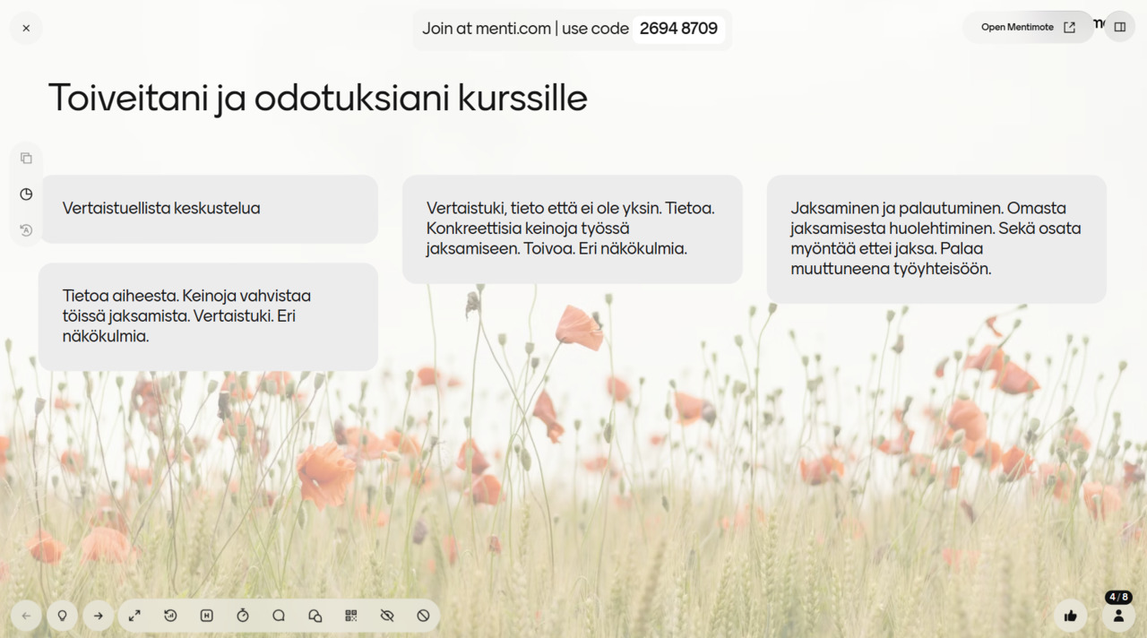Click the lightbulb icon in bottom toolbar

click(x=62, y=616)
